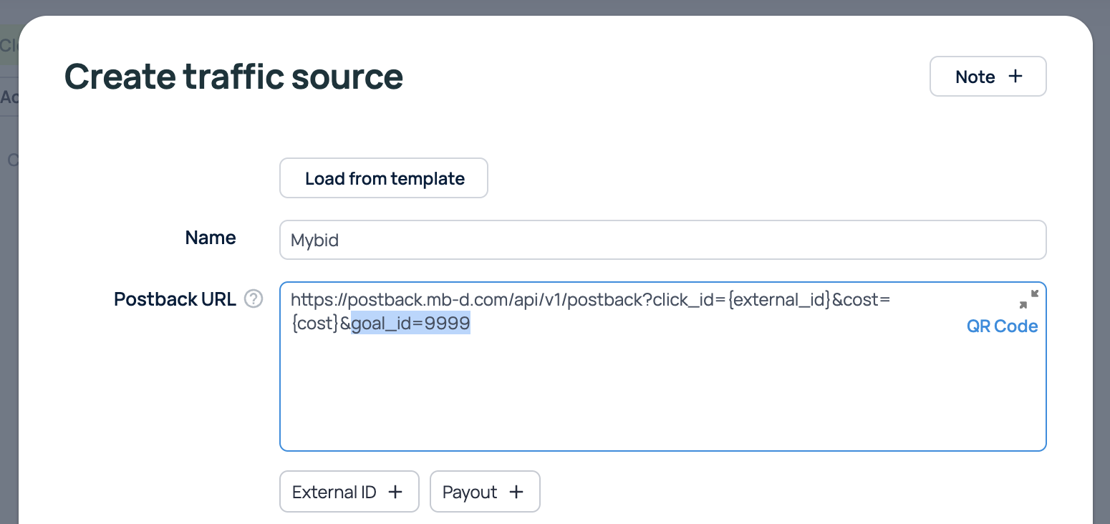Collapse the Postback URL field using arrows icon

[1028, 299]
